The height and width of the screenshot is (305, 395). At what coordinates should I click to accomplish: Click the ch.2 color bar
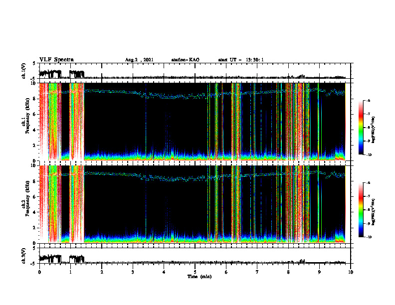361,210
